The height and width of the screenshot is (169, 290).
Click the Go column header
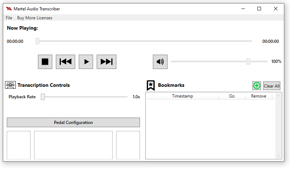tap(232, 96)
